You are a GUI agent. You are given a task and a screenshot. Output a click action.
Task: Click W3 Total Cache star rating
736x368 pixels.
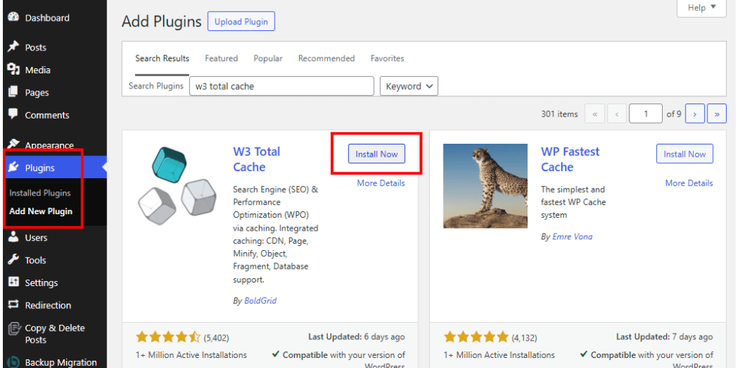(168, 337)
